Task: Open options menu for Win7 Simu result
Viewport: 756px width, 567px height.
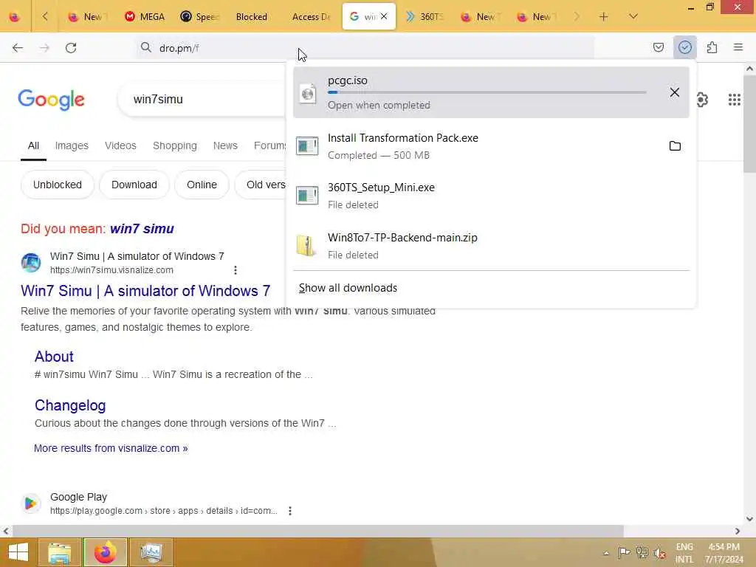Action: tap(236, 270)
